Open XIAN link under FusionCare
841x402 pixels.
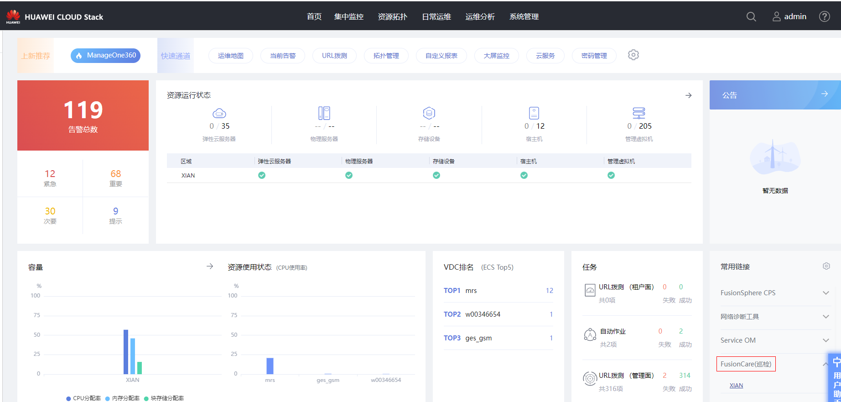(x=736, y=386)
